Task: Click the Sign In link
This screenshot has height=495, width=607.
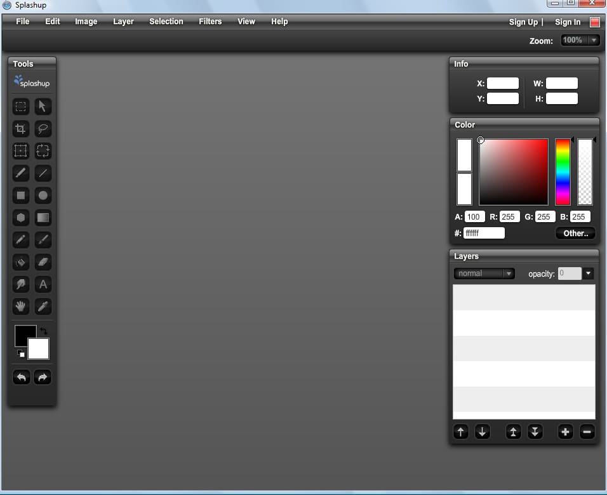Action: click(568, 22)
